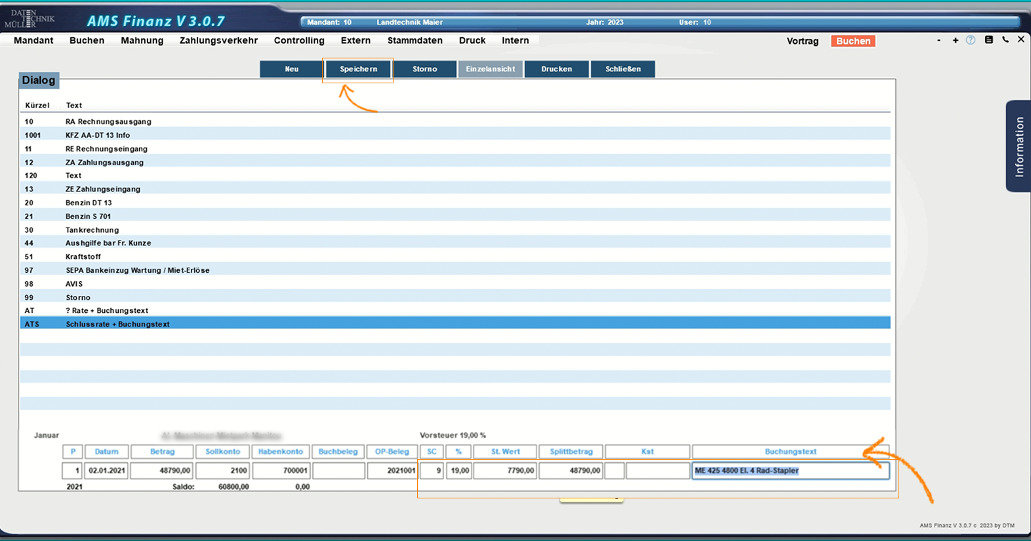
Task: Open the Information side panel
Action: coord(1018,146)
